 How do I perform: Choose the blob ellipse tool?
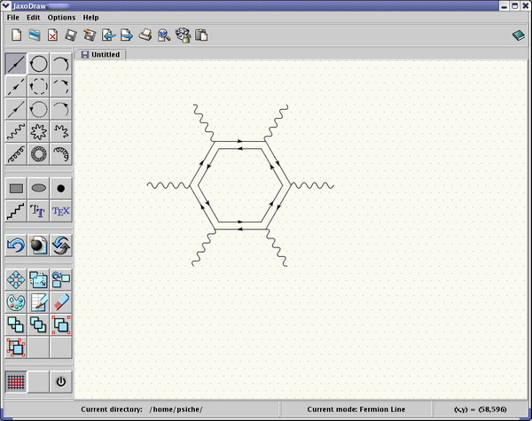pyautogui.click(x=38, y=188)
